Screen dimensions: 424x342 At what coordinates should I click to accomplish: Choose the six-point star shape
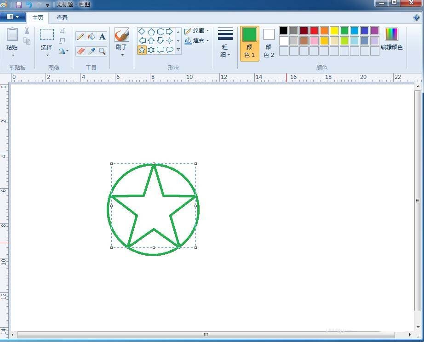click(x=151, y=50)
